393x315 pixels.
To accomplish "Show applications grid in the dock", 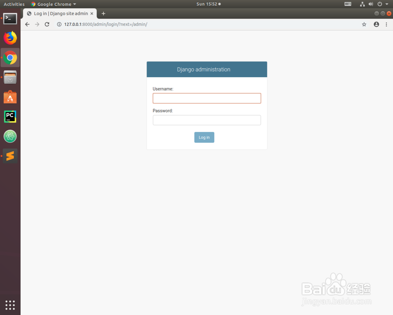I will [10, 305].
